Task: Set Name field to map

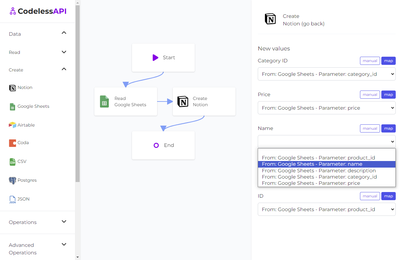Action: 389,128
